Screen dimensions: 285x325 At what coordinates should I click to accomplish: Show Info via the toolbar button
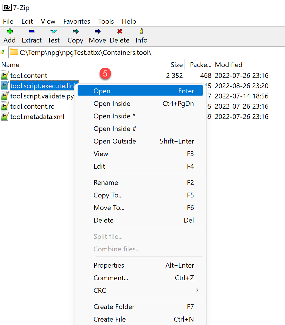tap(142, 36)
